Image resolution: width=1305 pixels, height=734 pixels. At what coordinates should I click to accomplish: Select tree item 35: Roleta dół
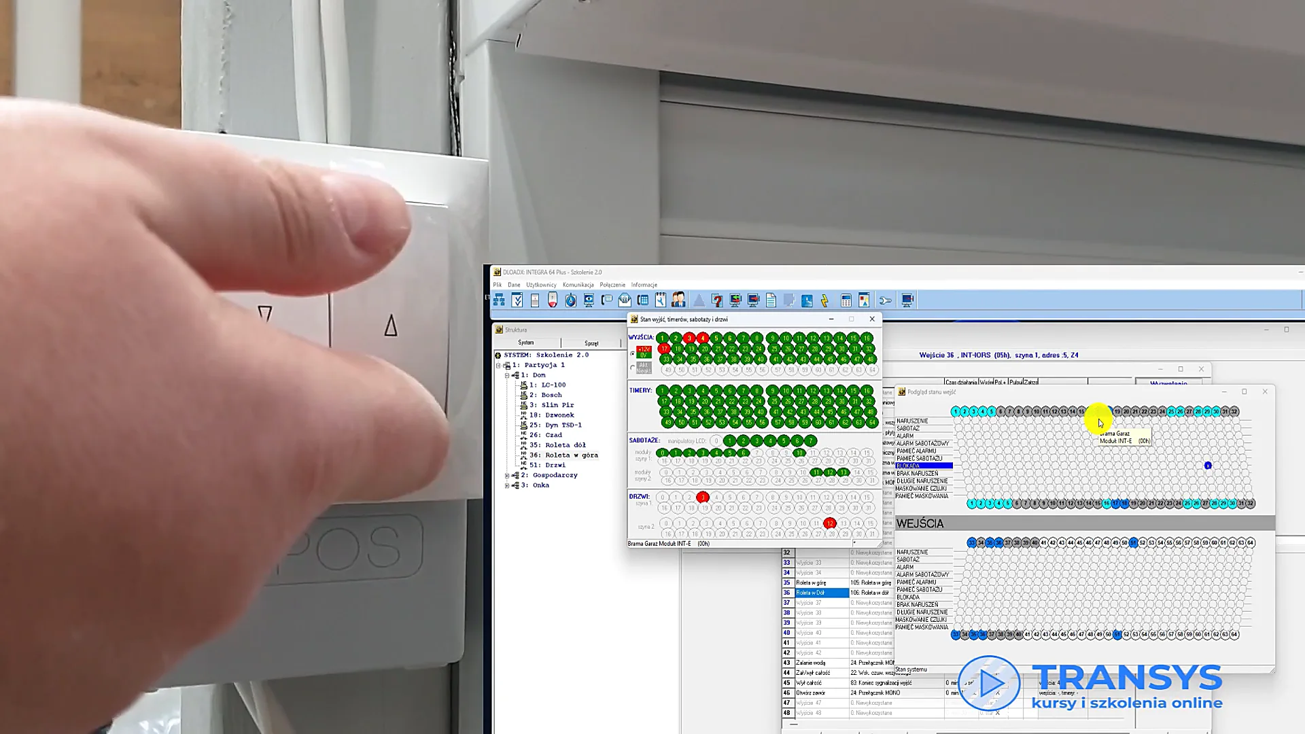pyautogui.click(x=557, y=446)
